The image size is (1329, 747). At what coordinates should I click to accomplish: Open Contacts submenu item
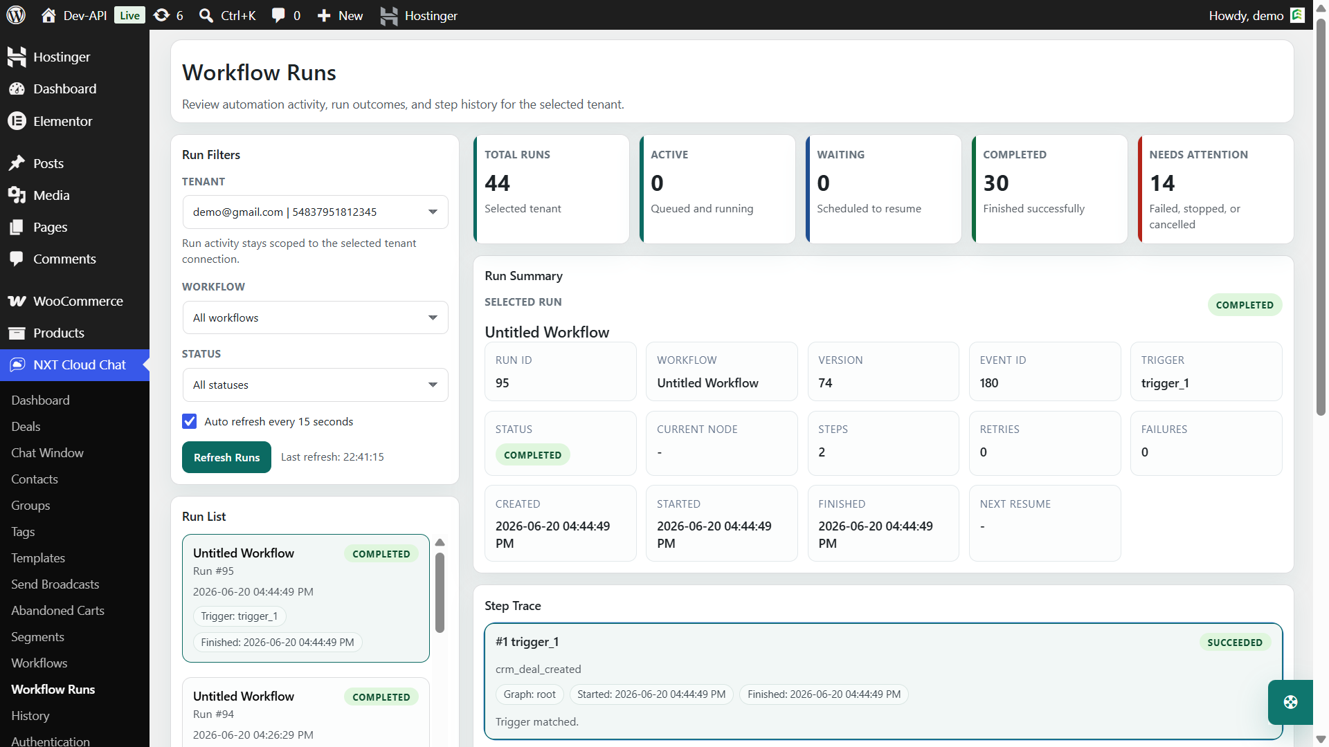(x=35, y=479)
